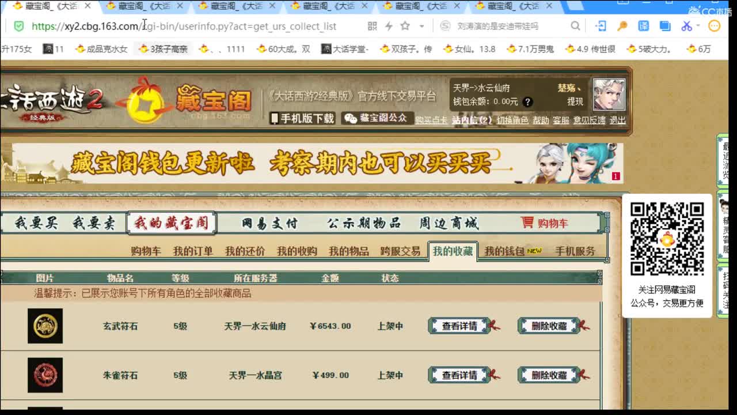Open 购买点卡 link
Viewport: 737px width, 415px height.
[x=431, y=120]
